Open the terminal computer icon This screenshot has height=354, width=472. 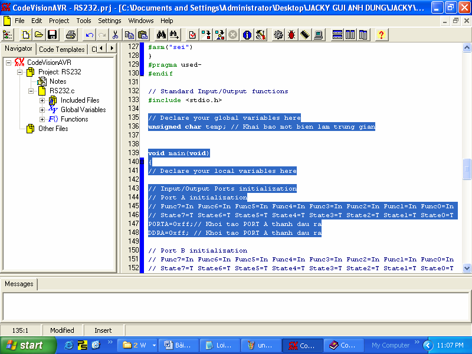[x=319, y=35]
